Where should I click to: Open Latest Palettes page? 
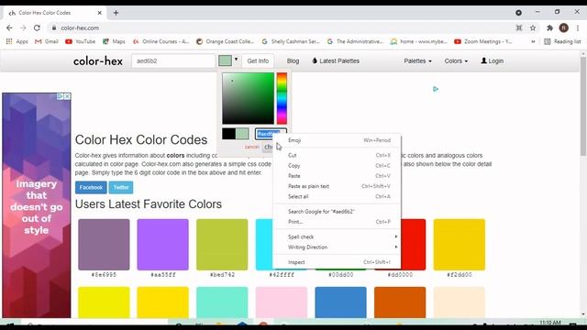pos(336,61)
